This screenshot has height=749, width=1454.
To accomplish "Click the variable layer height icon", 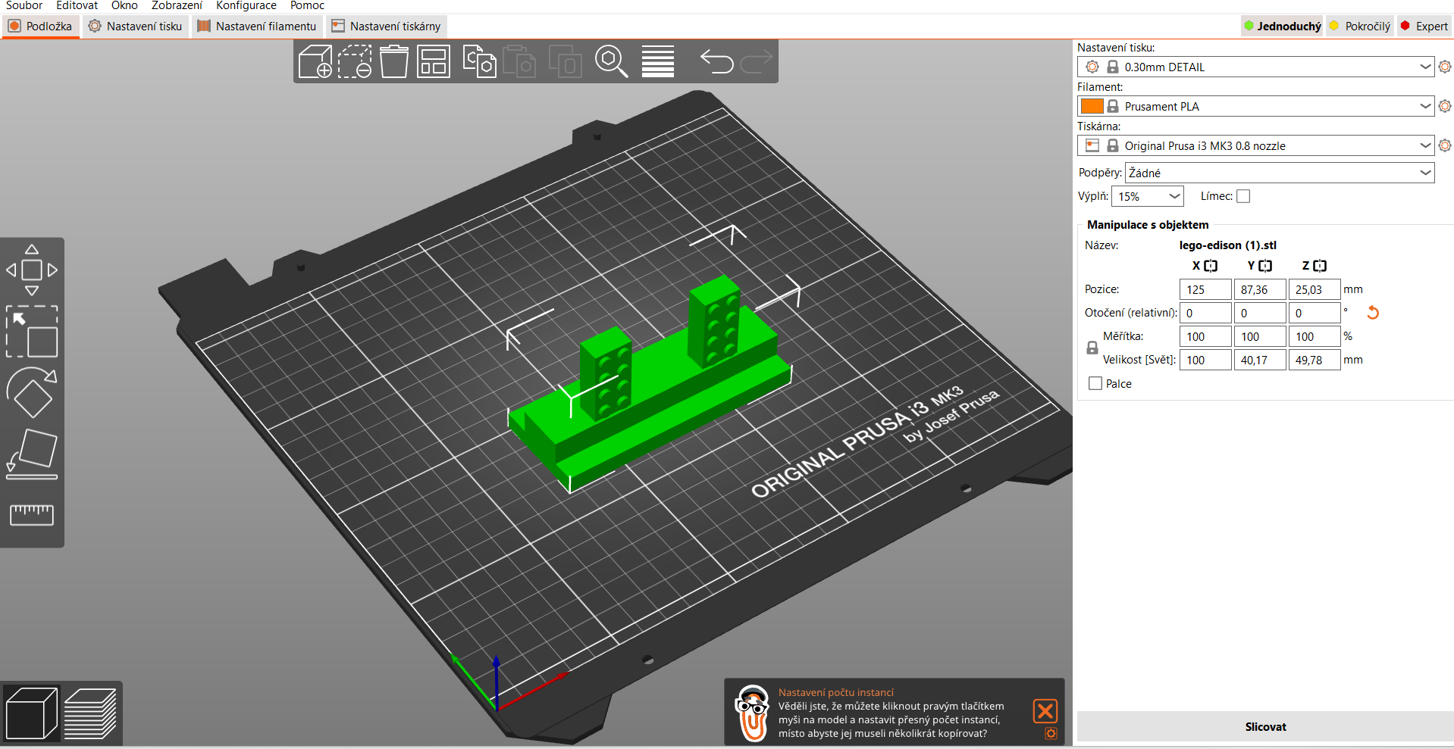I will (x=658, y=61).
